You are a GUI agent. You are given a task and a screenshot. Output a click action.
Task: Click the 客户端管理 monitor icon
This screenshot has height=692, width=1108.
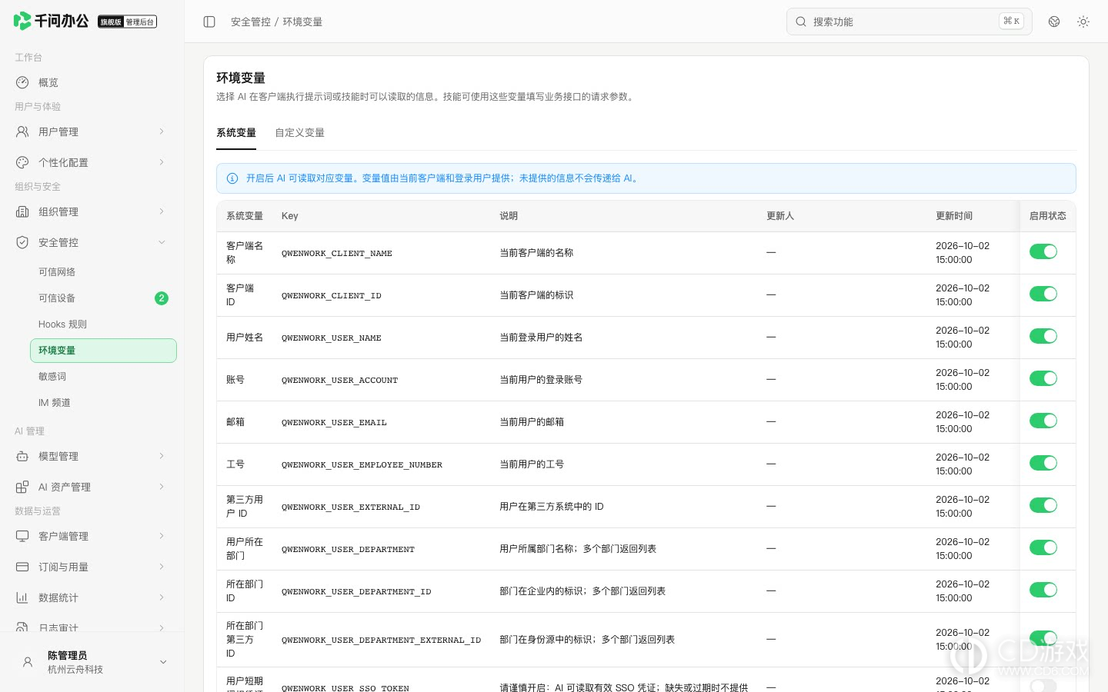[x=22, y=536]
